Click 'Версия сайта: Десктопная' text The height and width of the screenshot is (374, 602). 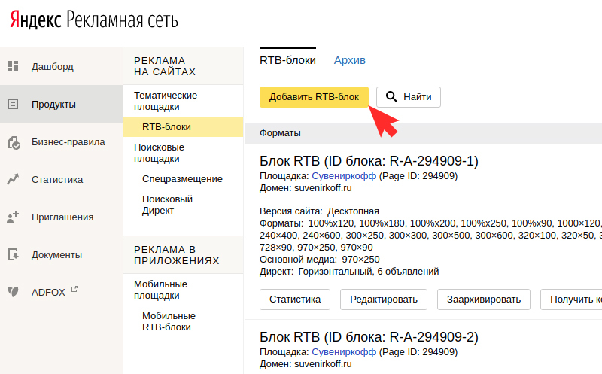coord(319,211)
